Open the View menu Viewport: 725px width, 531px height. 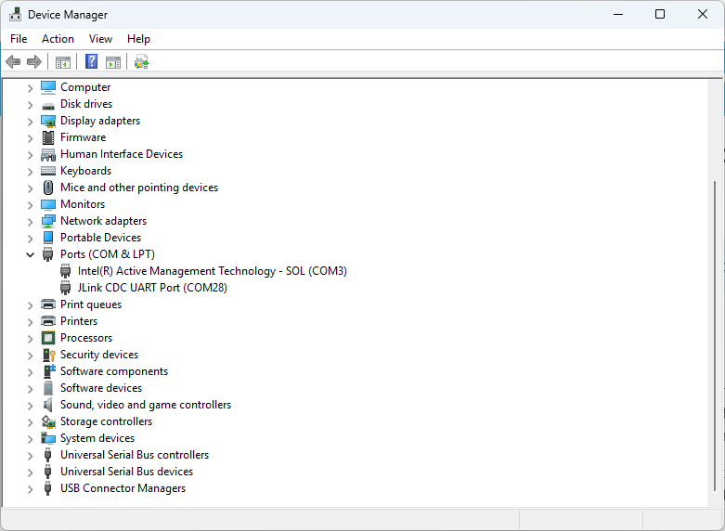click(x=100, y=39)
